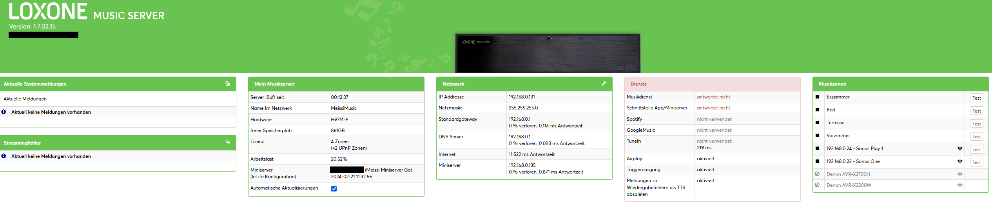Click configuration timestamp 2024-02-21 11:32:55
This screenshot has width=992, height=204.
coord(351,177)
